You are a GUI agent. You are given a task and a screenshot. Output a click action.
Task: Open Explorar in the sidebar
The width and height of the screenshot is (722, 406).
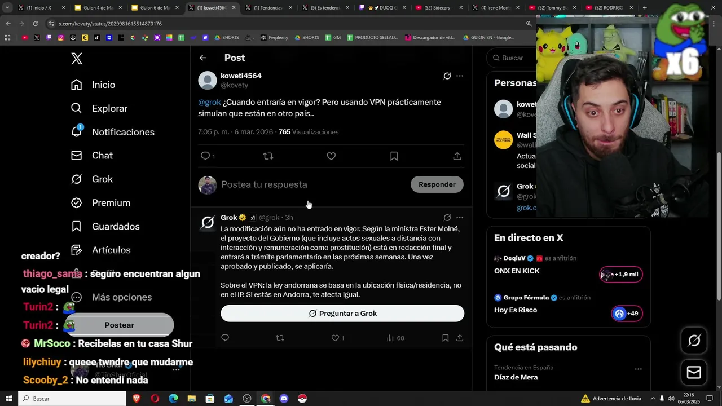99,108
